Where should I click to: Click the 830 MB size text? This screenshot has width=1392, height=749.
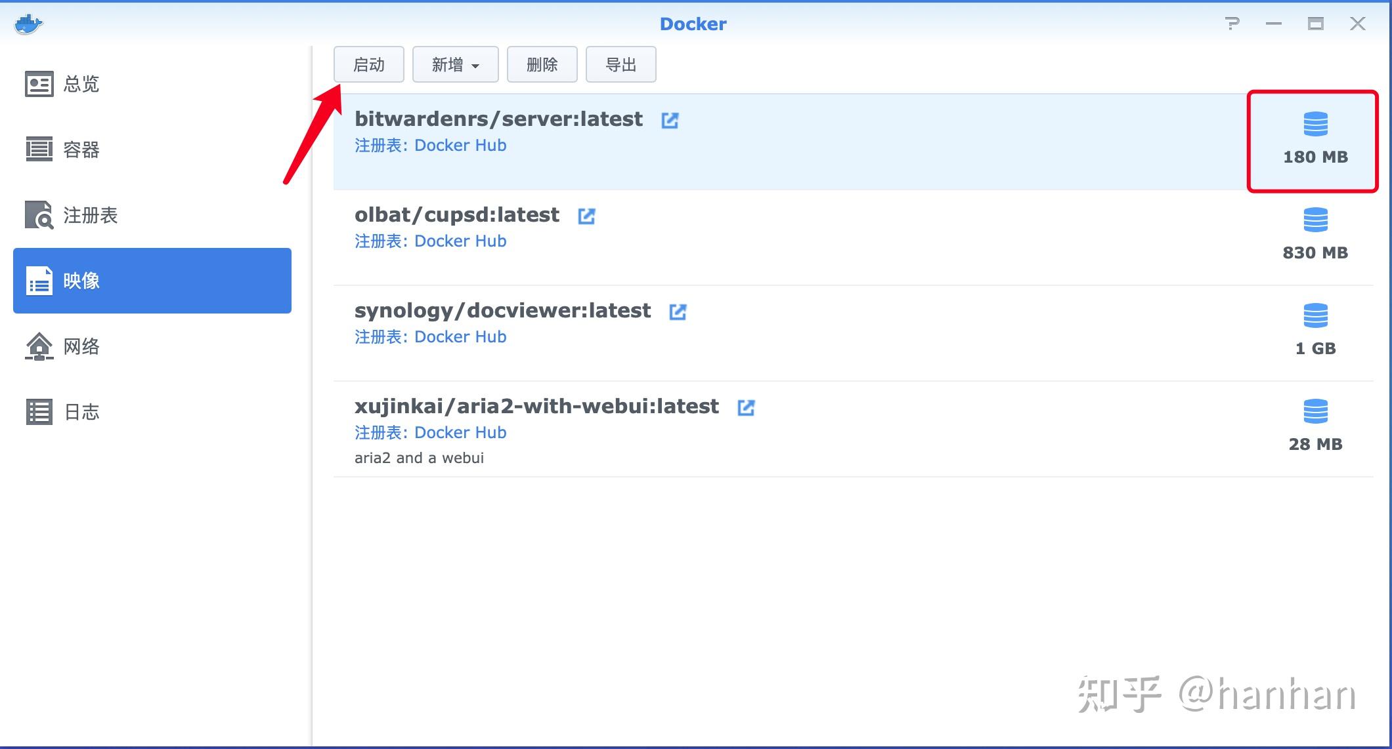[1315, 253]
